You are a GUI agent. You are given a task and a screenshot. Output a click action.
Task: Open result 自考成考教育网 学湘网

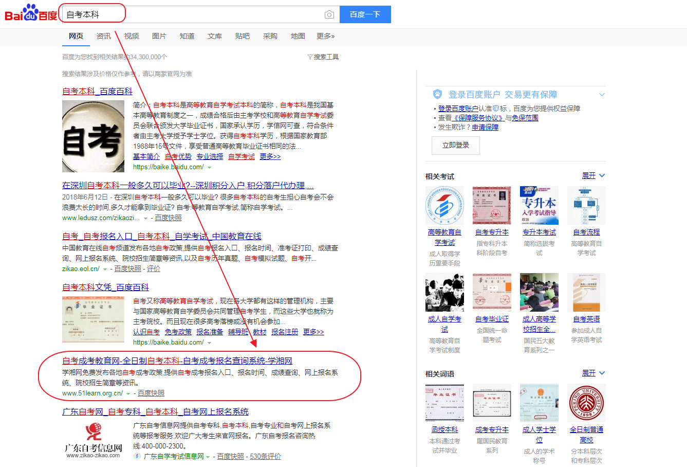click(177, 361)
